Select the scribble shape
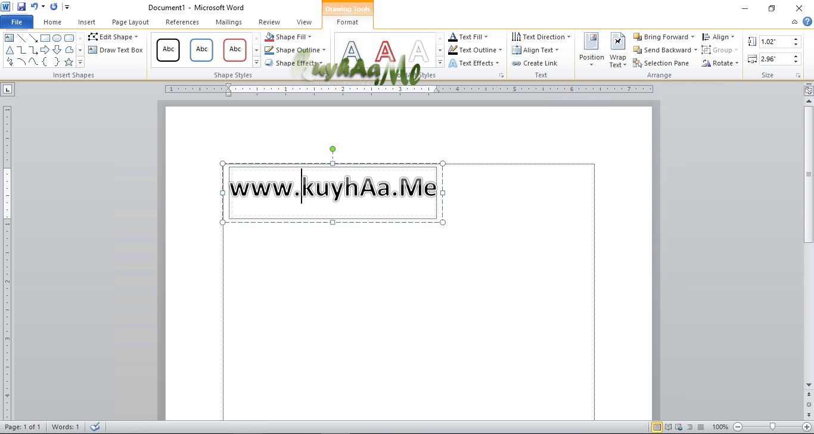The width and height of the screenshot is (814, 434). (x=10, y=62)
